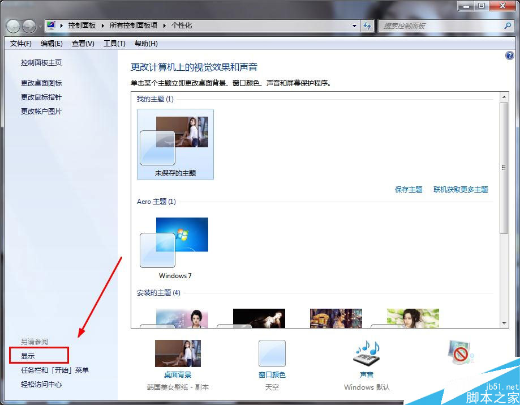520x405 pixels.
Task: Click the 保存主题 link
Action: tap(409, 190)
